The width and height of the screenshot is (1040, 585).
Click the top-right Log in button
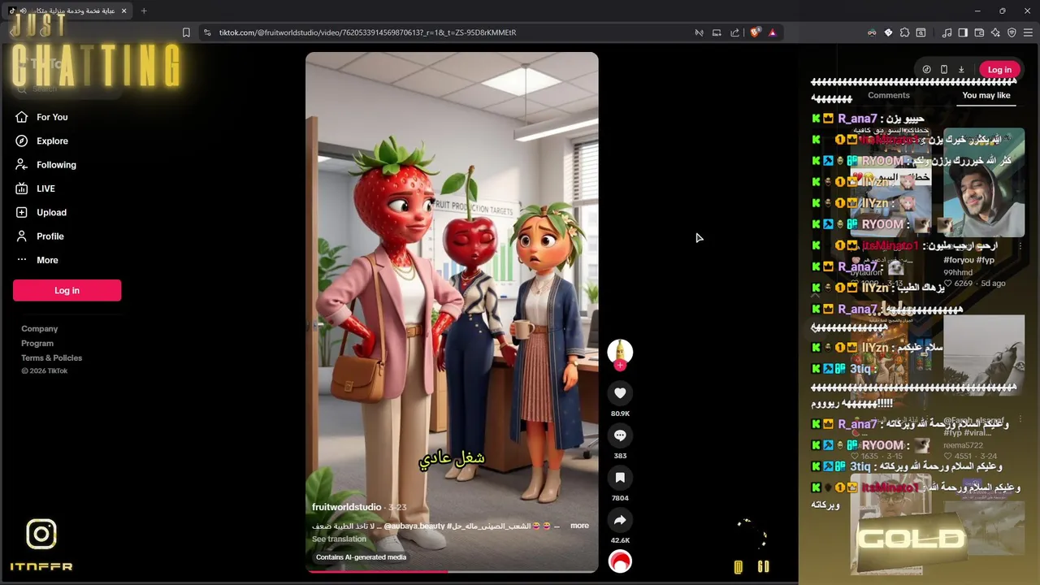pyautogui.click(x=999, y=70)
